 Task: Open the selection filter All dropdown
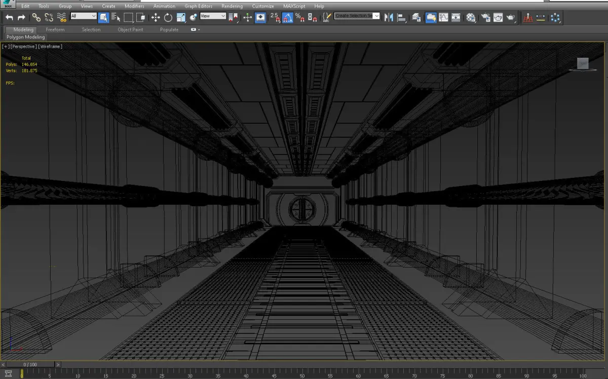[x=84, y=16]
